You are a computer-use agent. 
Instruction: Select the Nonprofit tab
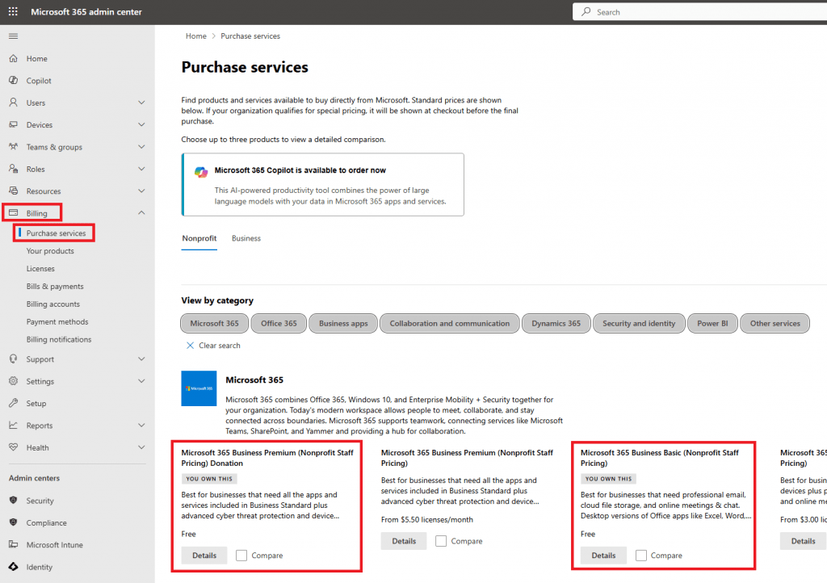199,238
